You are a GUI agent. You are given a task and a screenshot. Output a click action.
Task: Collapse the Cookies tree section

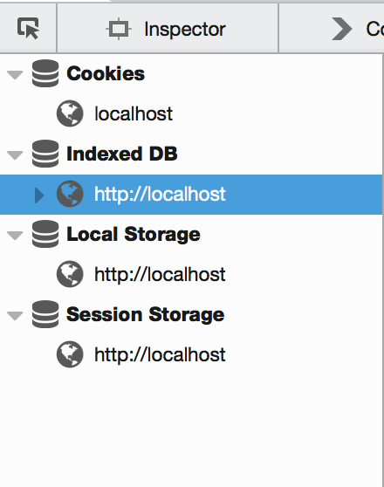tap(15, 75)
